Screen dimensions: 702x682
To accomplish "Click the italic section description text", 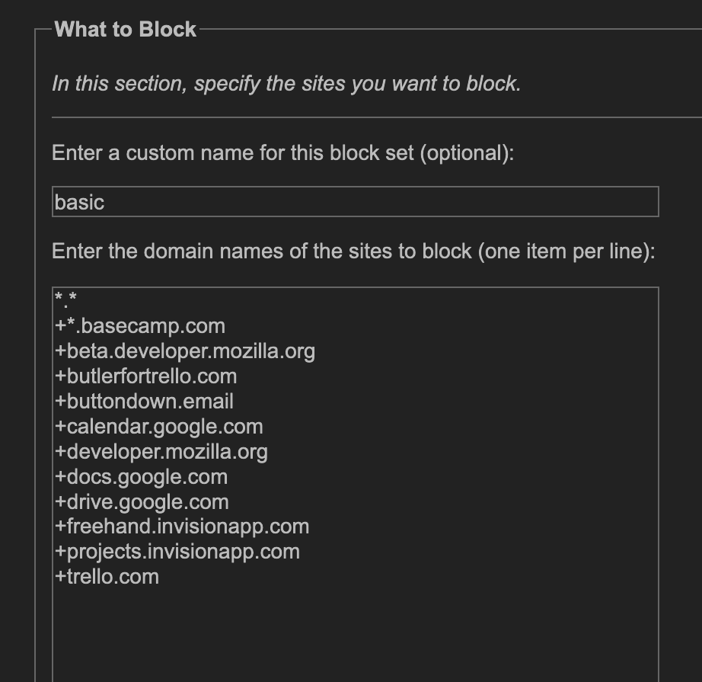I will pos(286,84).
